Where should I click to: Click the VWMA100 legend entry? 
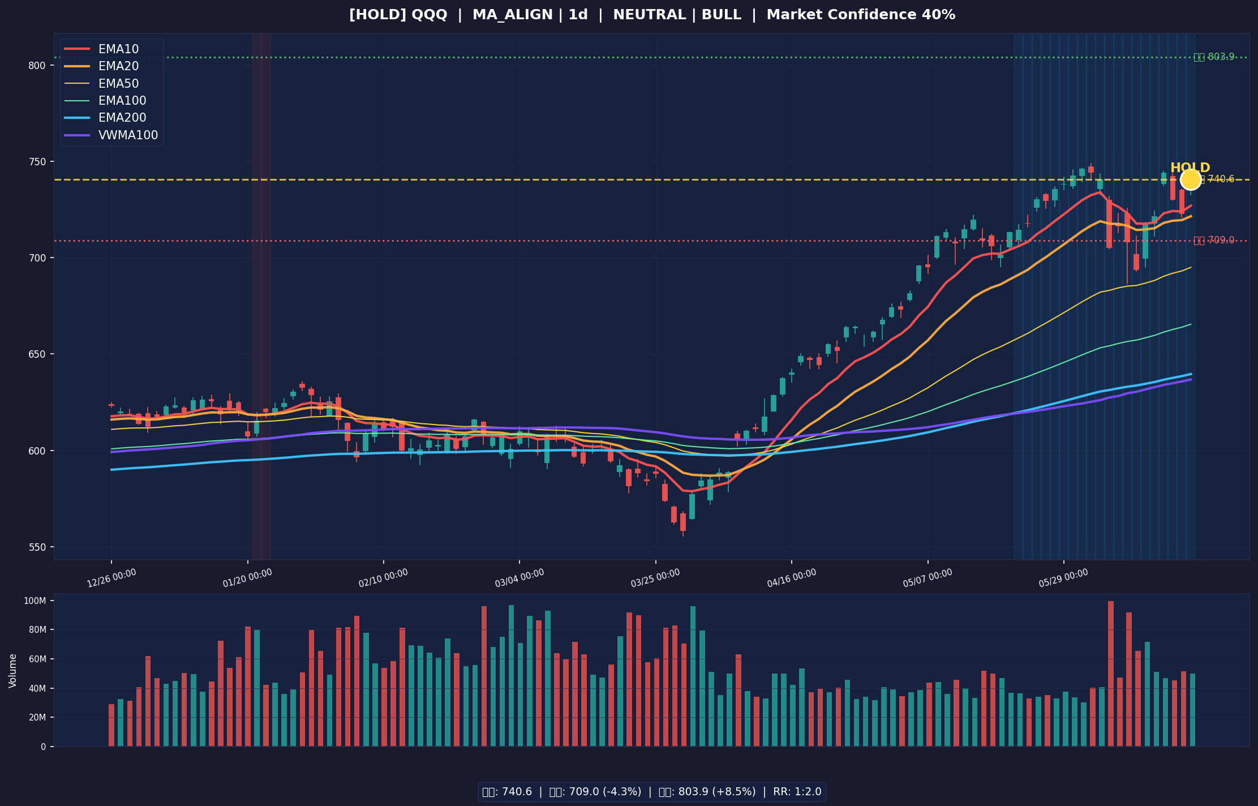pyautogui.click(x=111, y=135)
